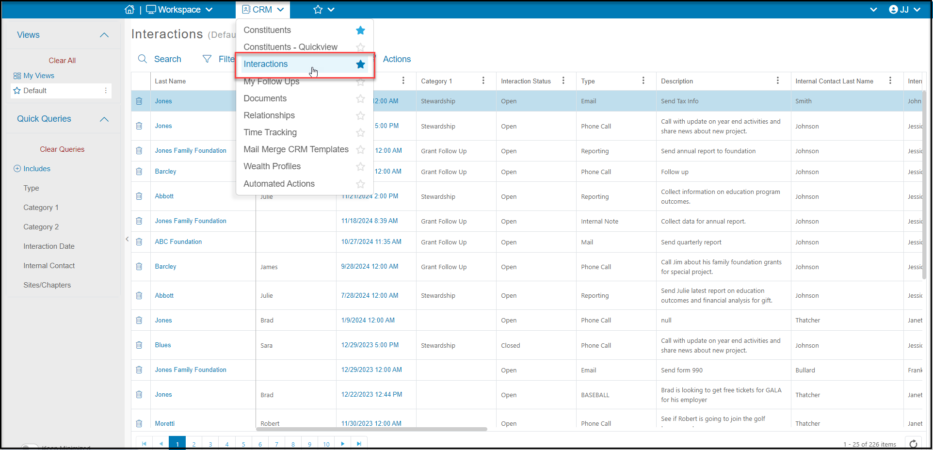Go to next page arrow
The height and width of the screenshot is (450, 933).
pyautogui.click(x=343, y=444)
